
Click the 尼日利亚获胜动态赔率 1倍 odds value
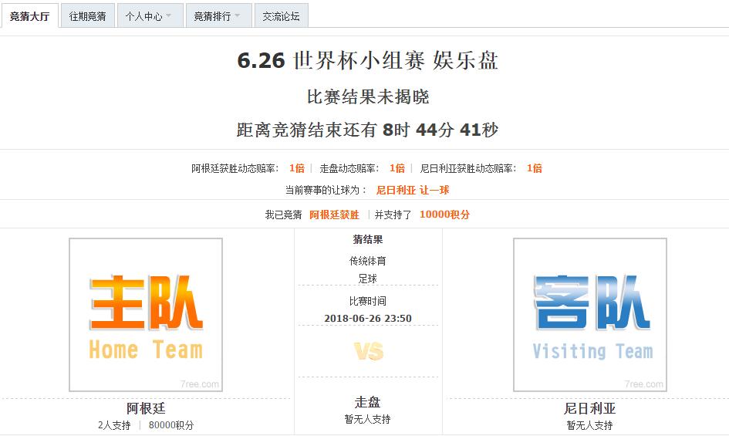coord(535,168)
